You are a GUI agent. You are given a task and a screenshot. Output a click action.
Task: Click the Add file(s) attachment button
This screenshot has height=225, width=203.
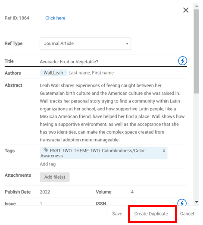(x=55, y=177)
